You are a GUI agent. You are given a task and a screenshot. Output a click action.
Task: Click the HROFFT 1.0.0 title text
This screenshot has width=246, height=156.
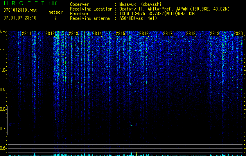coord(31,3)
